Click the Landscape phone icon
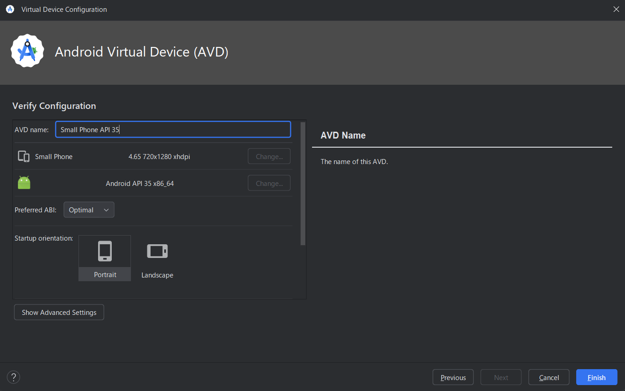This screenshot has height=391, width=625. pyautogui.click(x=157, y=250)
